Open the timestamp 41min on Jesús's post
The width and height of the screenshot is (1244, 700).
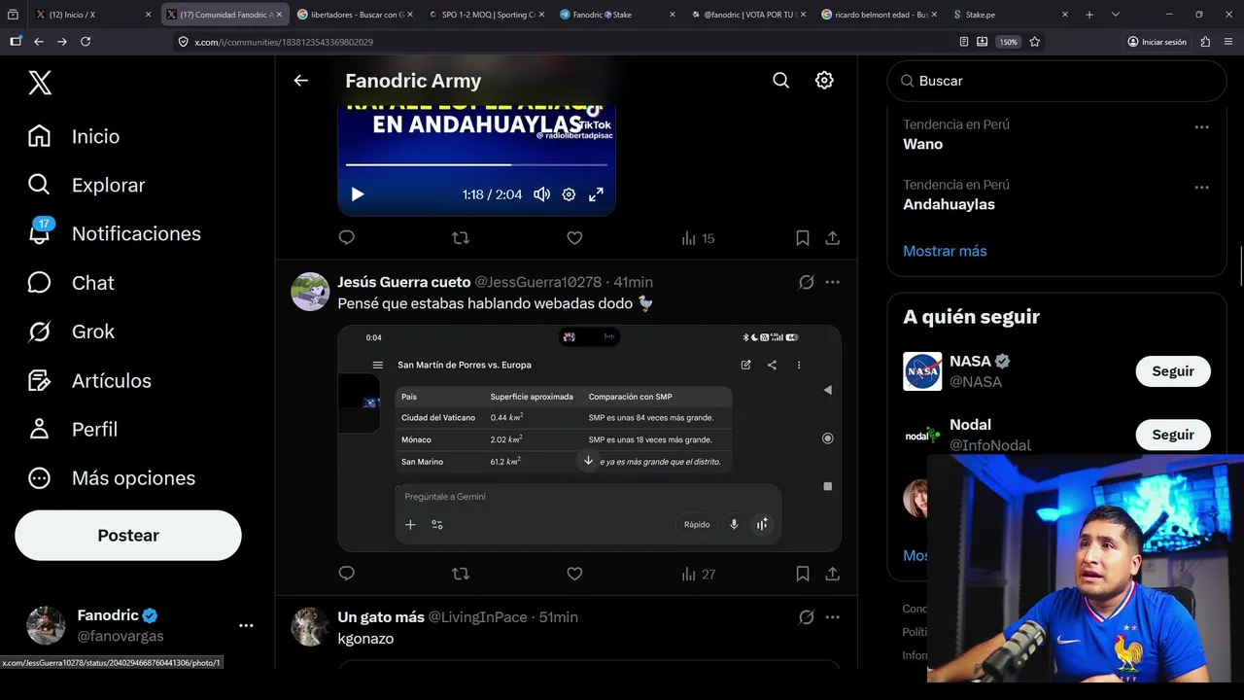click(634, 282)
